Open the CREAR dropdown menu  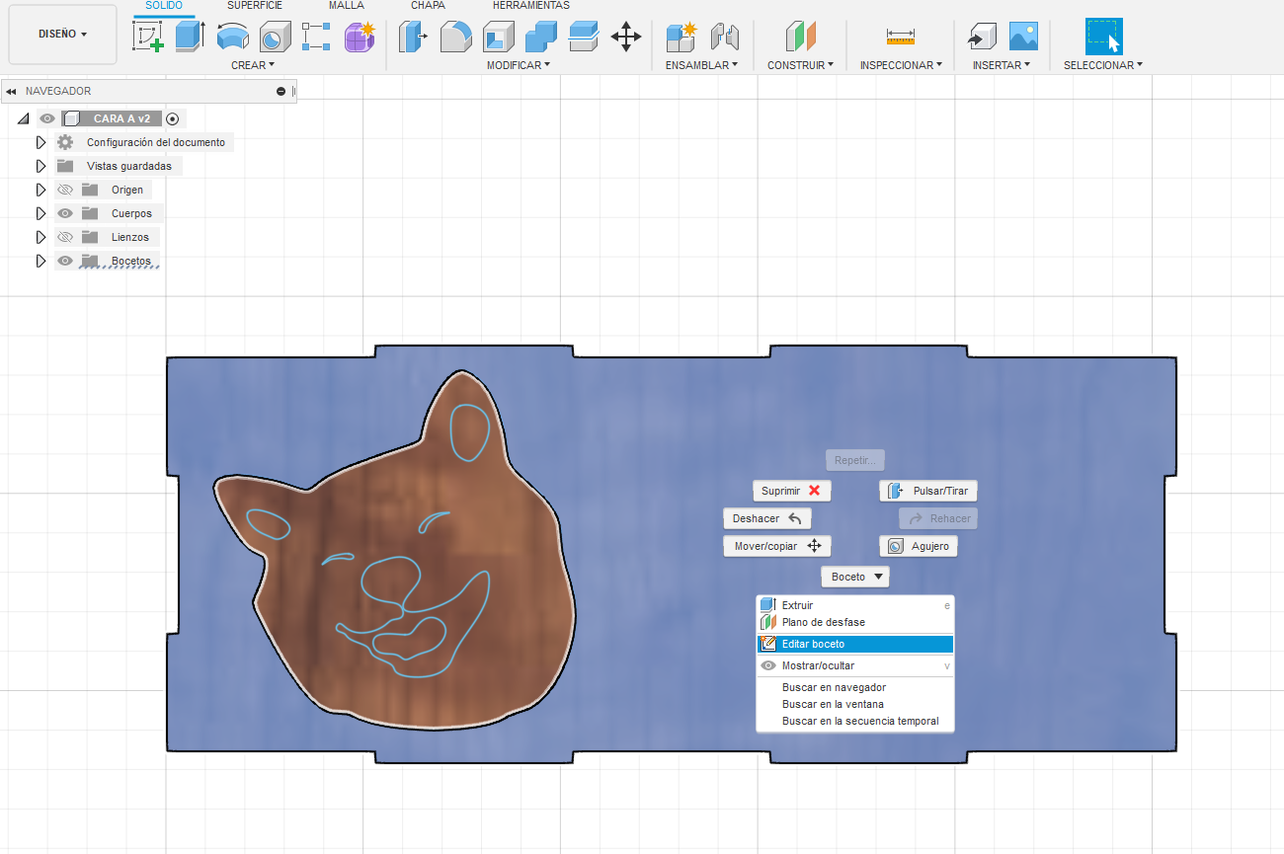point(253,65)
